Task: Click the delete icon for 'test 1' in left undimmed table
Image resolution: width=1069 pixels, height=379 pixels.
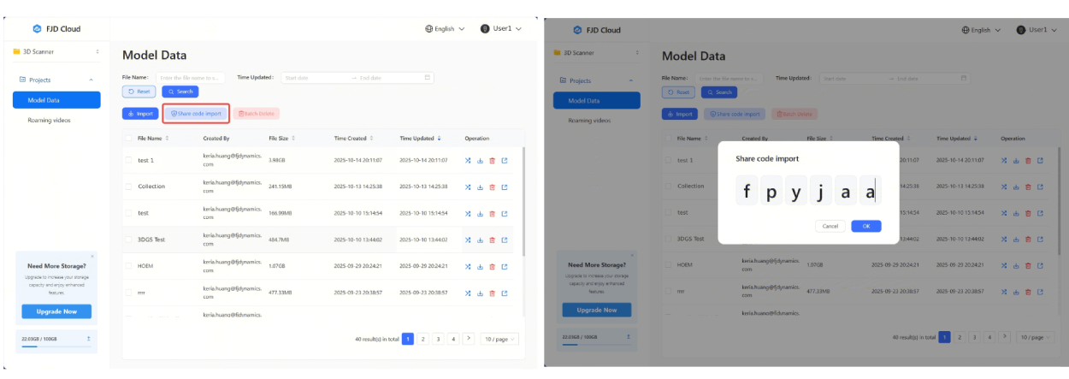Action: tap(492, 160)
